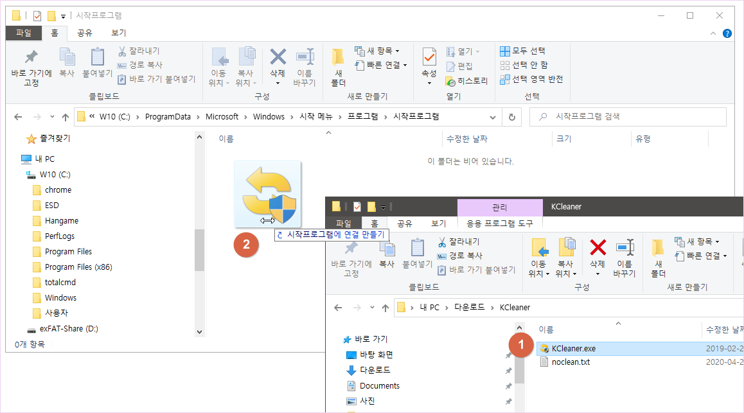Click 모두 선택 in 시작프로그램 window
The image size is (744, 413).
(x=522, y=51)
